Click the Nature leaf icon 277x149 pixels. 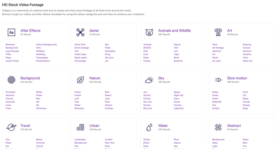[x=80, y=80]
